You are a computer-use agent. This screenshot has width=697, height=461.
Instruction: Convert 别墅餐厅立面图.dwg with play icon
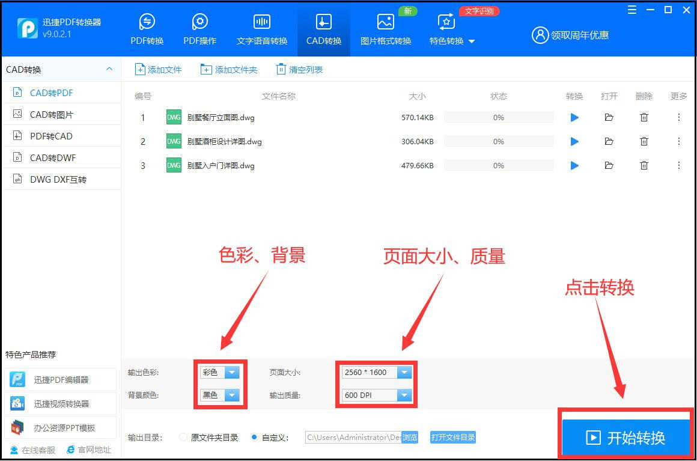[x=574, y=117]
